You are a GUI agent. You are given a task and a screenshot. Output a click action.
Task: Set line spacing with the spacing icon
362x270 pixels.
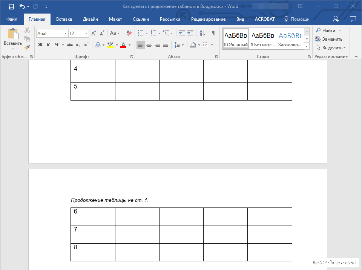[x=177, y=45]
